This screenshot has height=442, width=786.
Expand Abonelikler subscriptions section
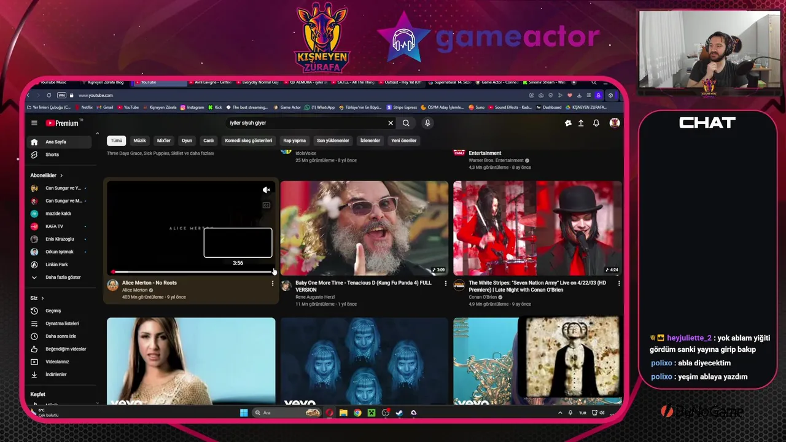point(47,176)
